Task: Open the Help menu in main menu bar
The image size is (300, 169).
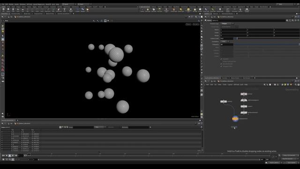Action: pos(57,4)
